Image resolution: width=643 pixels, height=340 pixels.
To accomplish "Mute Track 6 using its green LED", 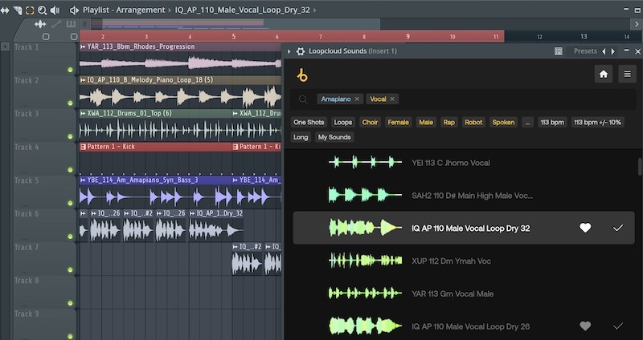I will 70,237.
